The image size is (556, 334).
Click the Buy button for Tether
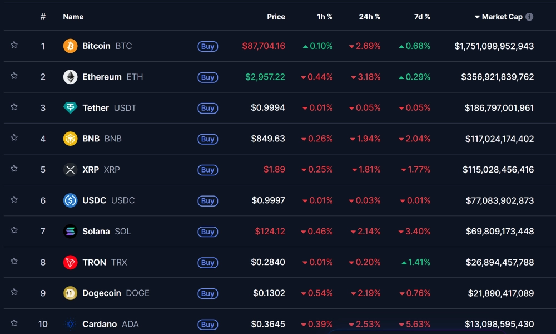pos(207,109)
